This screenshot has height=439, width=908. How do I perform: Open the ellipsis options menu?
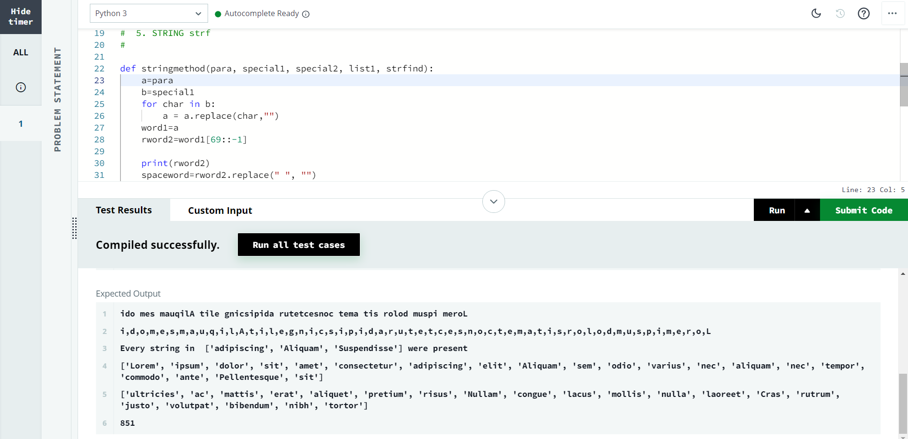click(893, 13)
